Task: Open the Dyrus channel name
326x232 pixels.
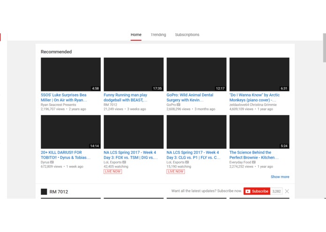Action: pos(45,162)
